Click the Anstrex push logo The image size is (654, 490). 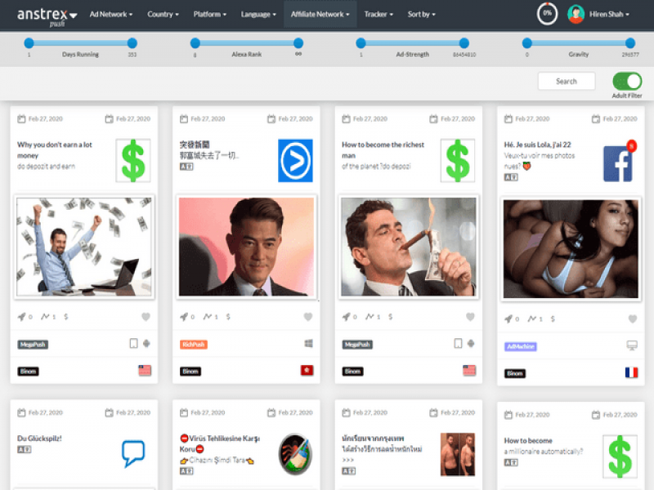coord(47,16)
